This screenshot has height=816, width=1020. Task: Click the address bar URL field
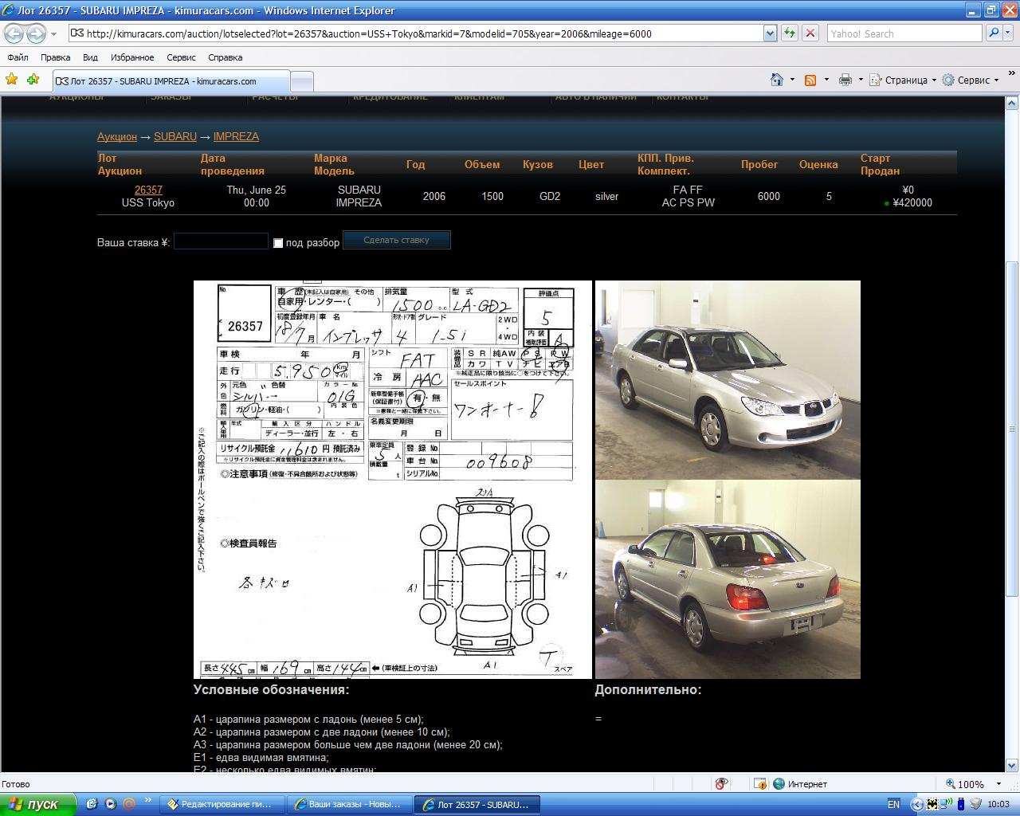pos(416,33)
